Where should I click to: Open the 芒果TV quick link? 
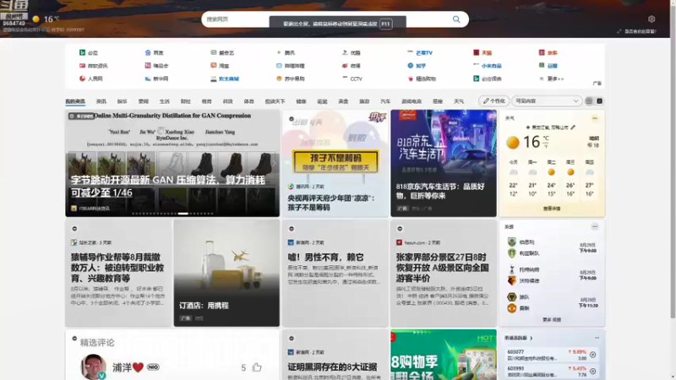pos(420,52)
